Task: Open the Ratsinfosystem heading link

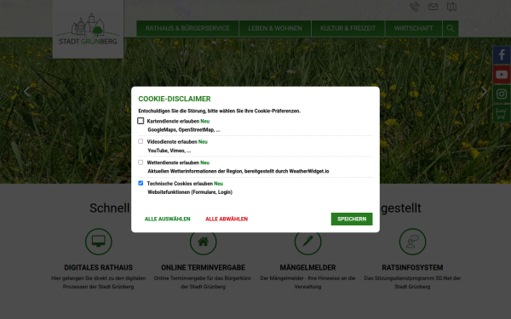Action: pos(412,268)
